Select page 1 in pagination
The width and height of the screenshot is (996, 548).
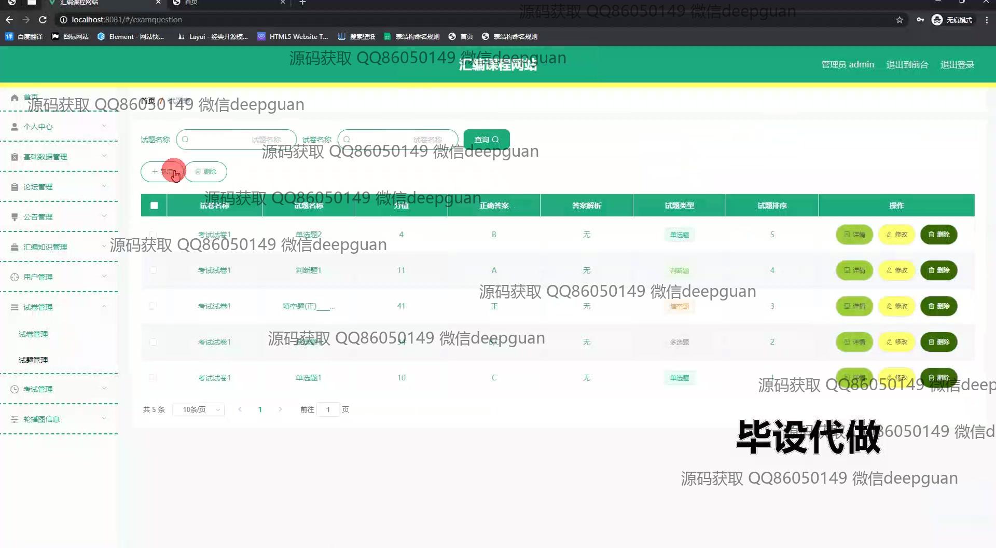(x=260, y=410)
